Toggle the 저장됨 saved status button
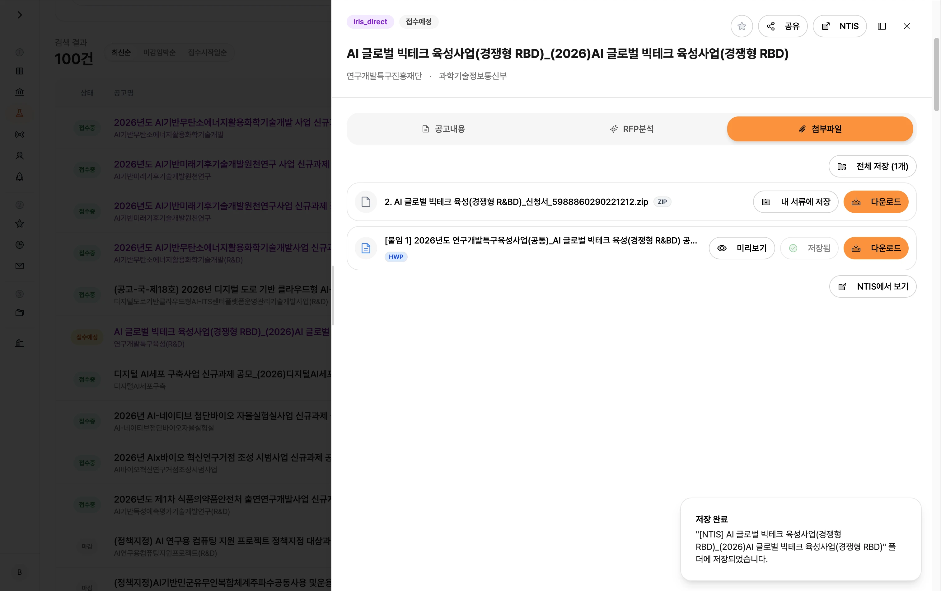This screenshot has width=941, height=591. (x=809, y=248)
